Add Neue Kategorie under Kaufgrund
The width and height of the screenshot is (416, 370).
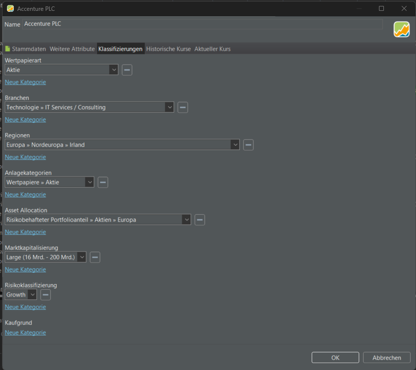[x=25, y=333]
